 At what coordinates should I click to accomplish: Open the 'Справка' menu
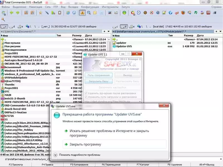coord(216,7)
